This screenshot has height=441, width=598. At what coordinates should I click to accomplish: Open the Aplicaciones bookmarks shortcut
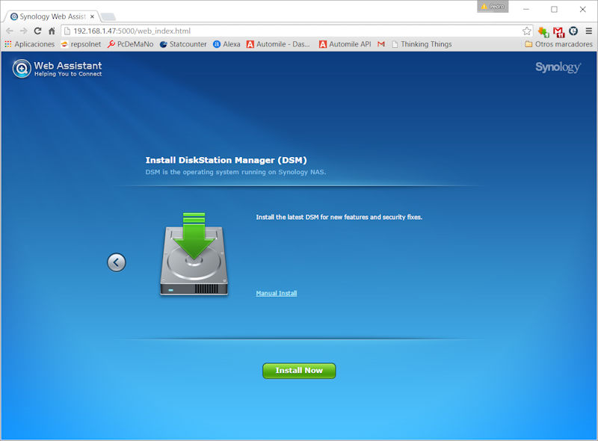[30, 44]
